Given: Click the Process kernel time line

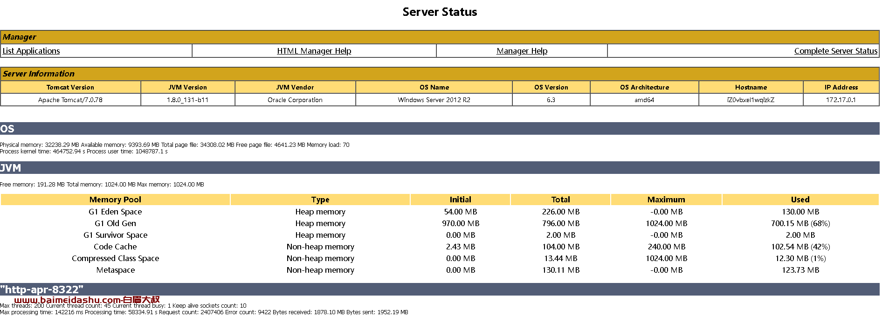Looking at the screenshot, I should tap(84, 152).
